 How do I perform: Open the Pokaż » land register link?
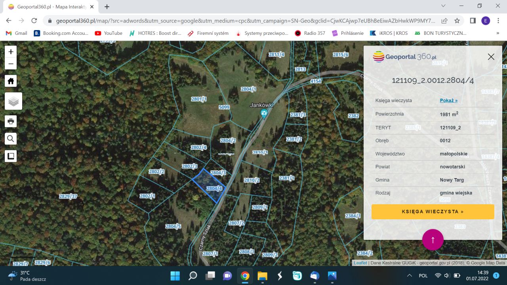[448, 101]
